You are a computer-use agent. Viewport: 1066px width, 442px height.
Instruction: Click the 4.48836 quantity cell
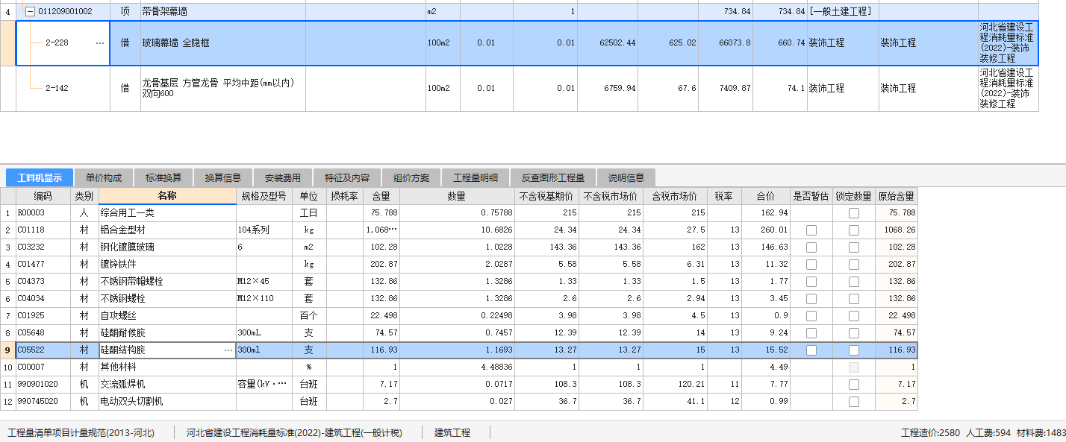pyautogui.click(x=457, y=367)
